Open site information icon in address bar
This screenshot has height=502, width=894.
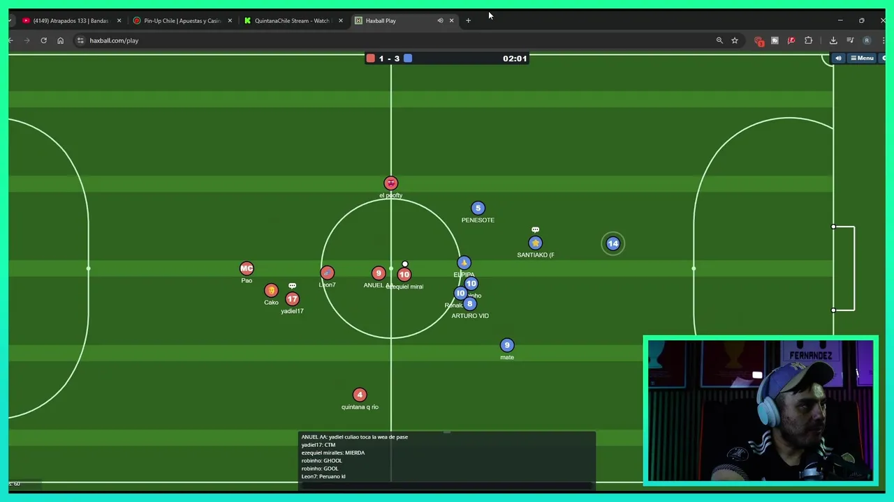click(x=81, y=40)
